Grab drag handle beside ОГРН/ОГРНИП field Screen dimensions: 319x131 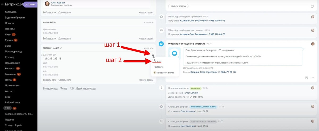pyautogui.click(x=42, y=56)
